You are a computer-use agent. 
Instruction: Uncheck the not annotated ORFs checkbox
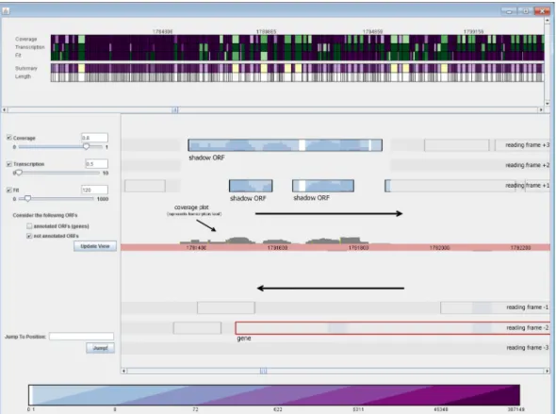click(x=29, y=236)
